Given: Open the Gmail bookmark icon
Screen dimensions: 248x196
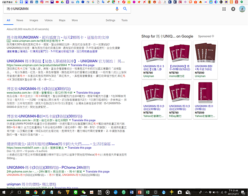Looking at the screenshot, I should coord(47,2).
